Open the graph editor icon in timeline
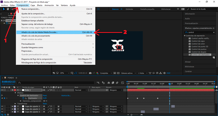This screenshot has height=116, width=218. click(x=122, y=83)
